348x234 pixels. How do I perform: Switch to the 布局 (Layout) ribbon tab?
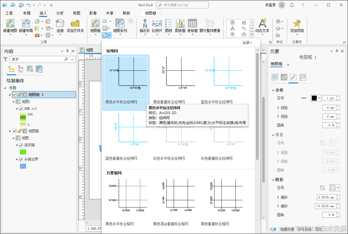(27, 13)
